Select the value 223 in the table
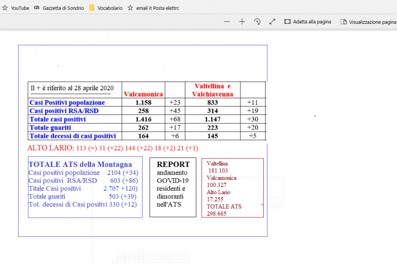The width and height of the screenshot is (397, 264). click(213, 128)
